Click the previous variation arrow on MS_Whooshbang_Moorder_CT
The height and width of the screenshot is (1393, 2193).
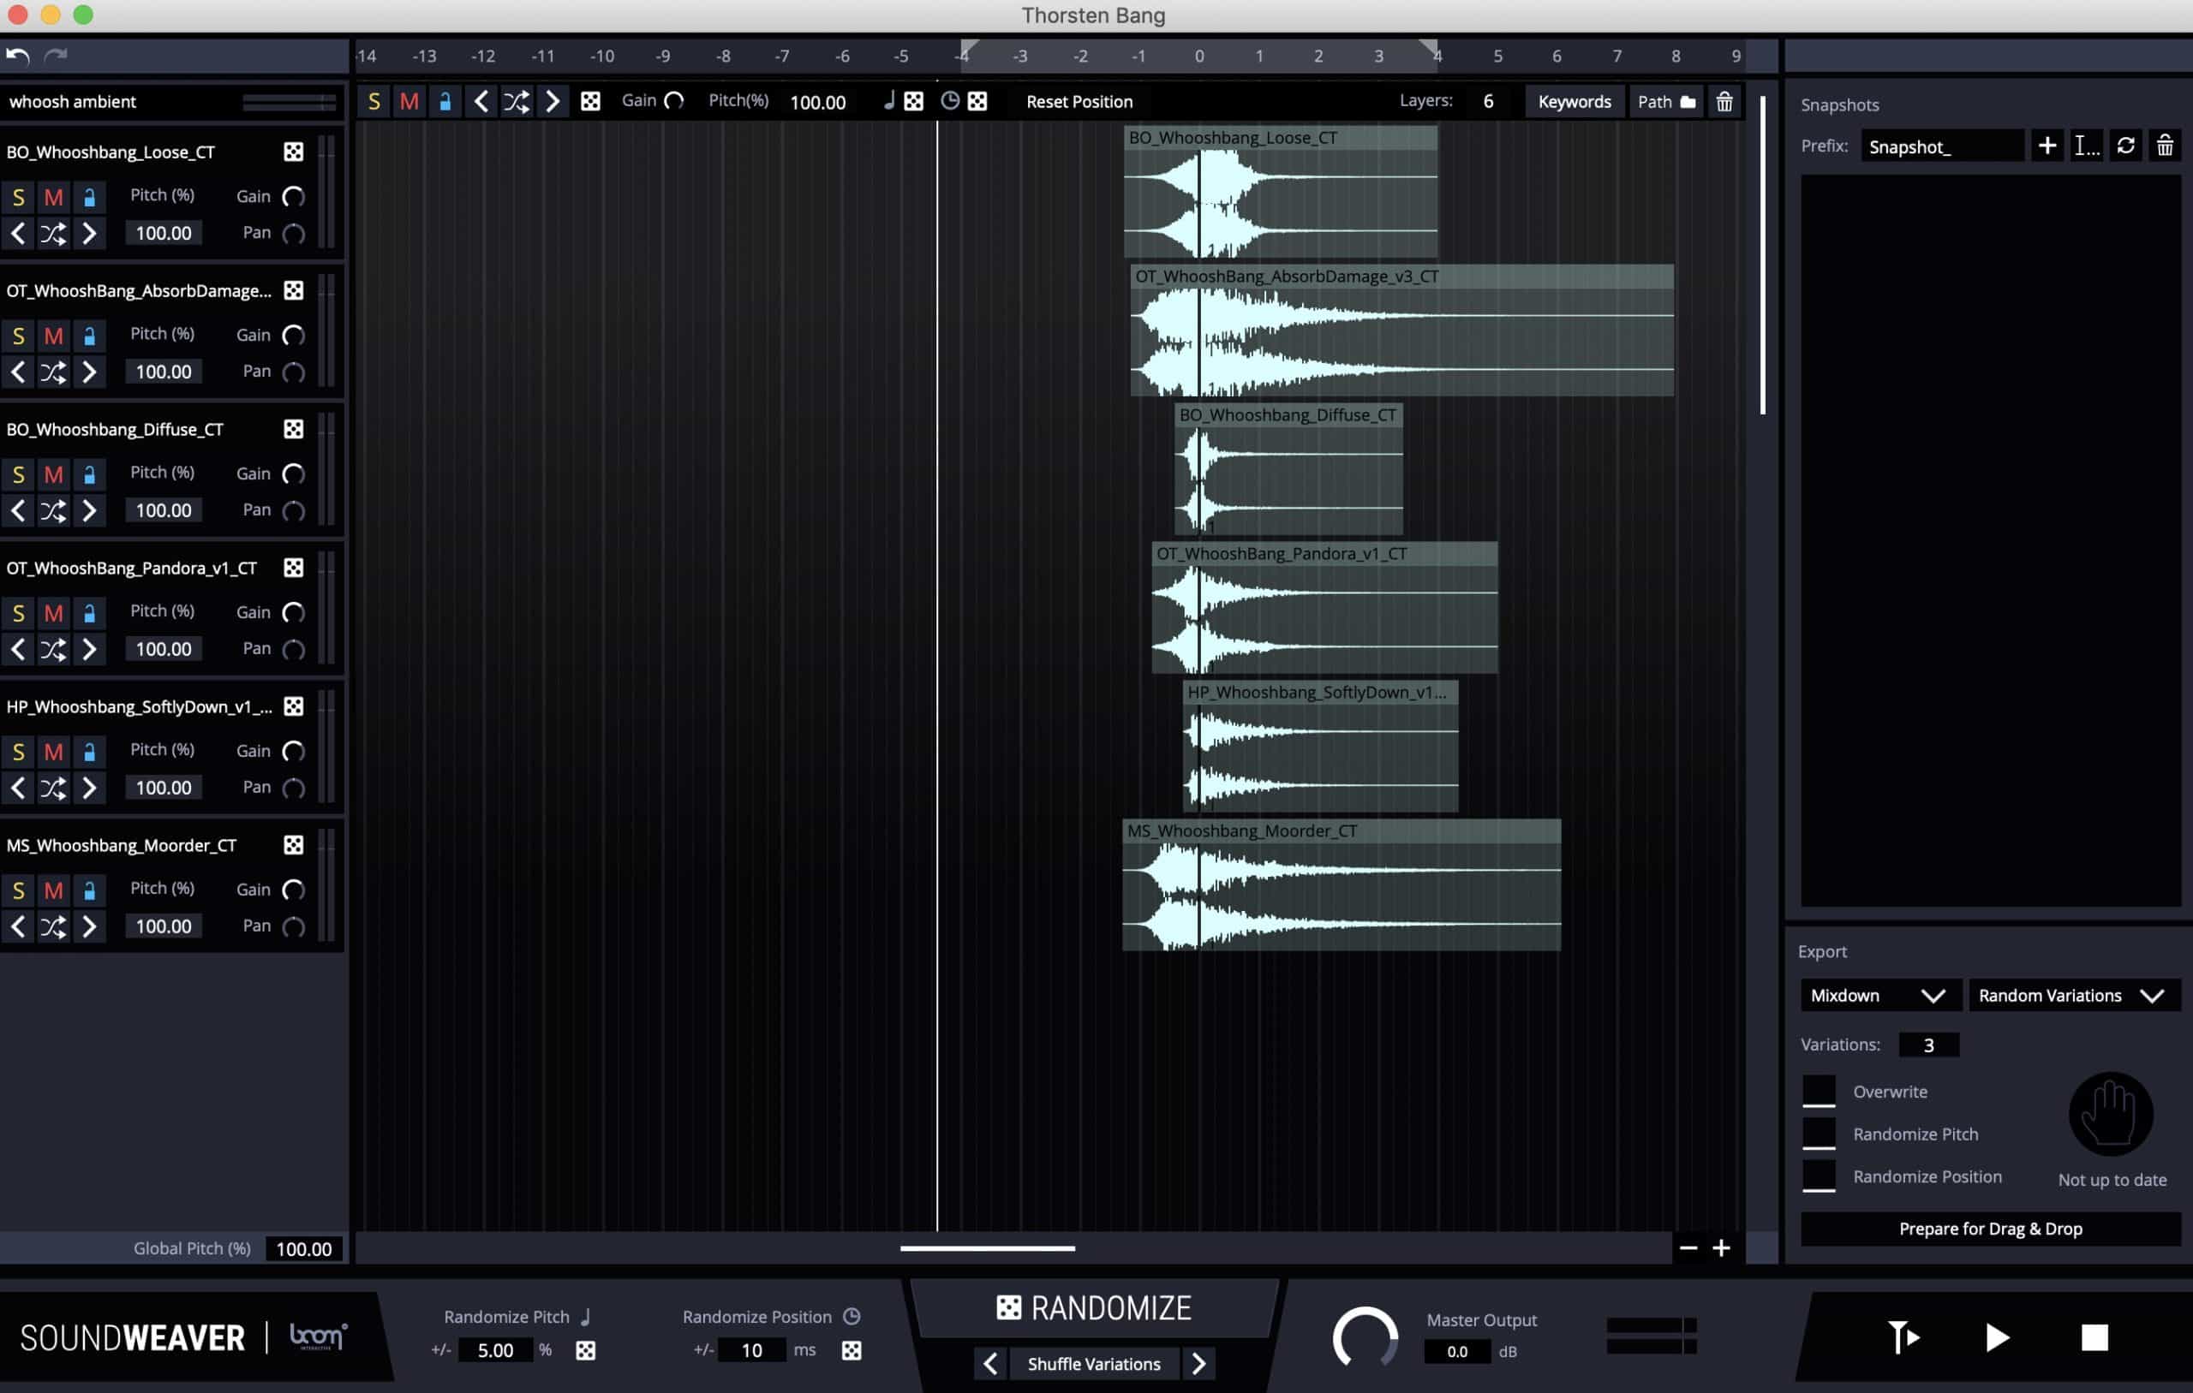(x=18, y=926)
